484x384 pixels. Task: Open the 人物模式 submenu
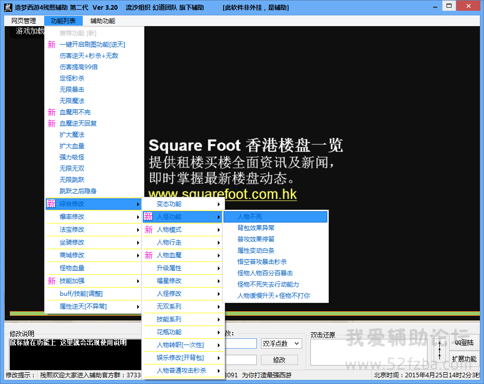[183, 230]
